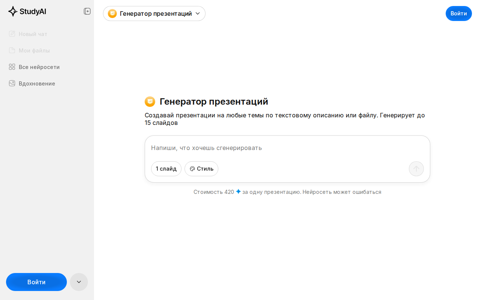Click the blue star credits icon
The width and height of the screenshot is (481, 300).
pyautogui.click(x=238, y=192)
